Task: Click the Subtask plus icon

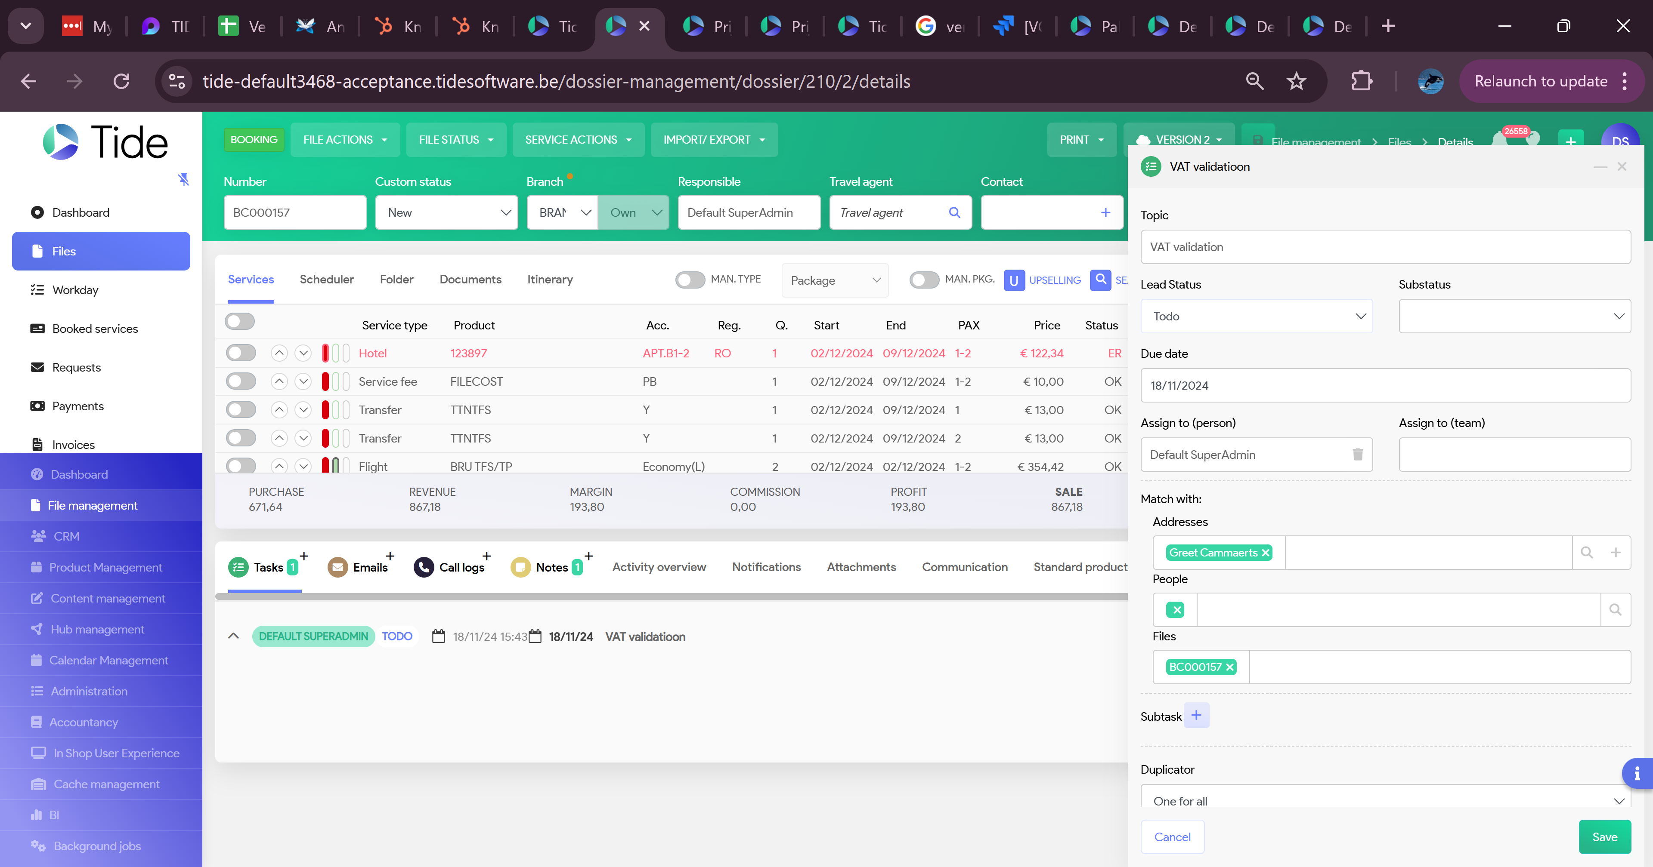Action: (x=1196, y=715)
